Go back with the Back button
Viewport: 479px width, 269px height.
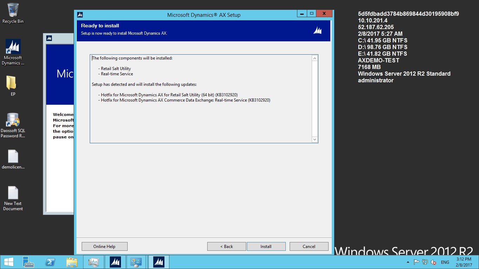[x=227, y=246]
